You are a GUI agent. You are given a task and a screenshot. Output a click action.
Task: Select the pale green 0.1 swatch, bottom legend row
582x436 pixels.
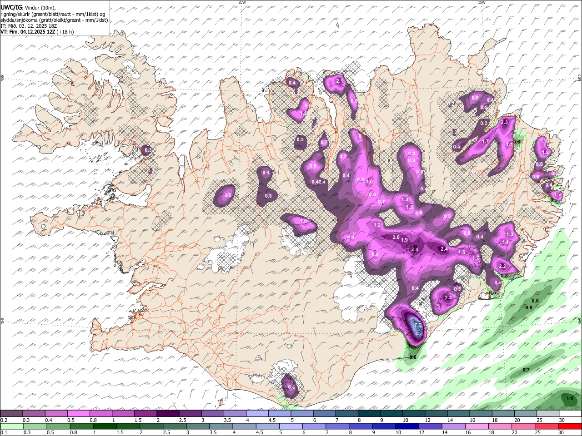point(12,426)
